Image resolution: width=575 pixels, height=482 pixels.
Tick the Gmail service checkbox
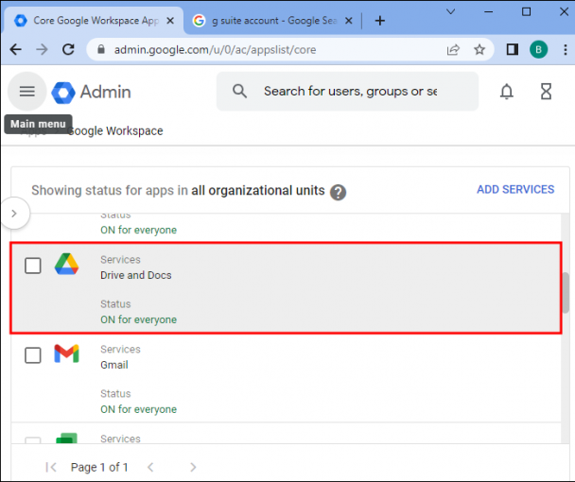click(x=33, y=355)
